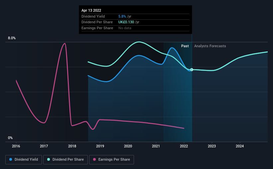This screenshot has height=169, width=273.
Task: Click the Past label on chart
Action: (x=185, y=46)
